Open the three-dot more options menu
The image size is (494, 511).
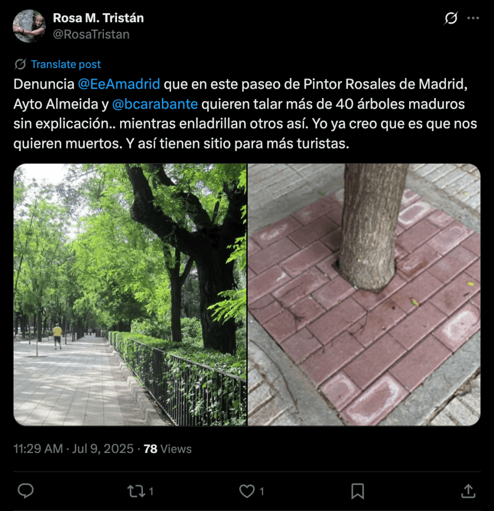point(473,18)
